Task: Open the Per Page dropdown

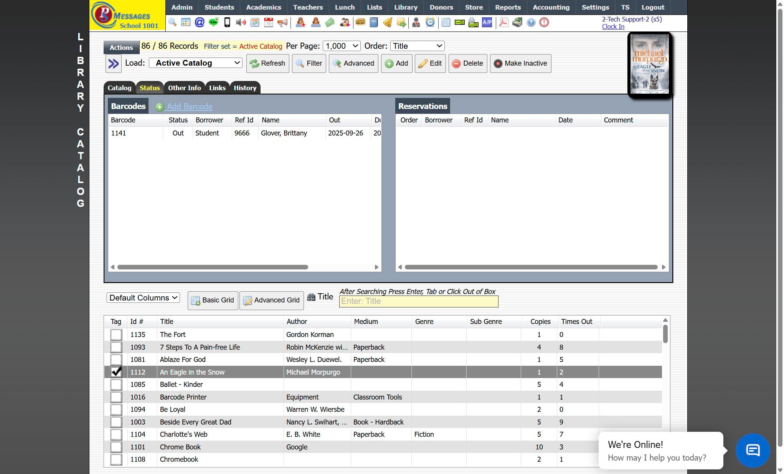Action: tap(342, 46)
